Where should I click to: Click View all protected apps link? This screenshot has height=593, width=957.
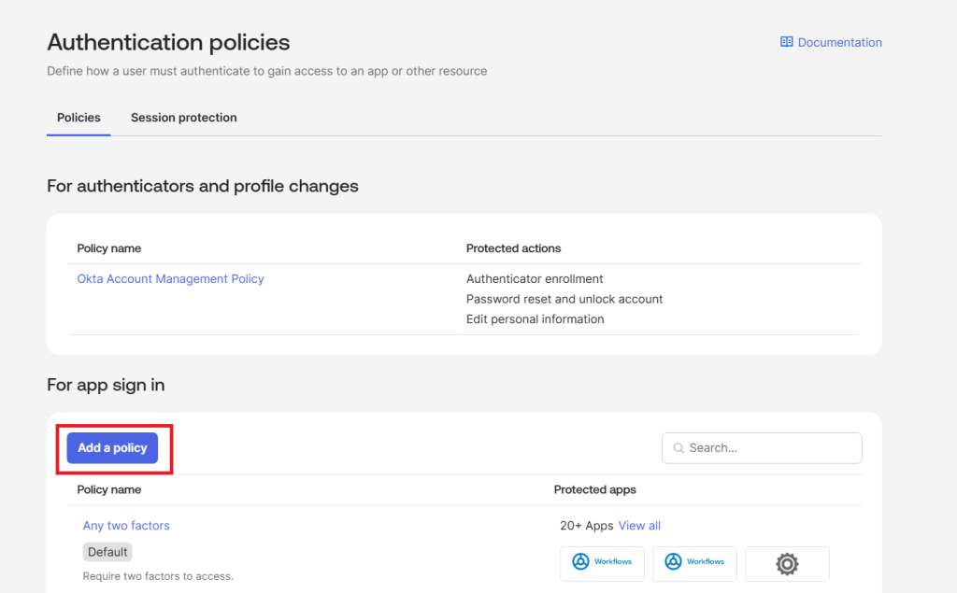[x=639, y=526]
